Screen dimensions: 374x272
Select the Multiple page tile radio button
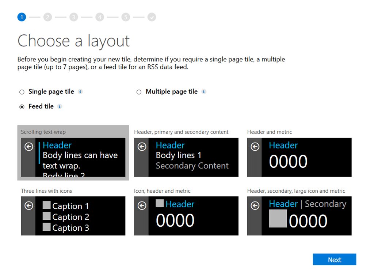click(139, 92)
